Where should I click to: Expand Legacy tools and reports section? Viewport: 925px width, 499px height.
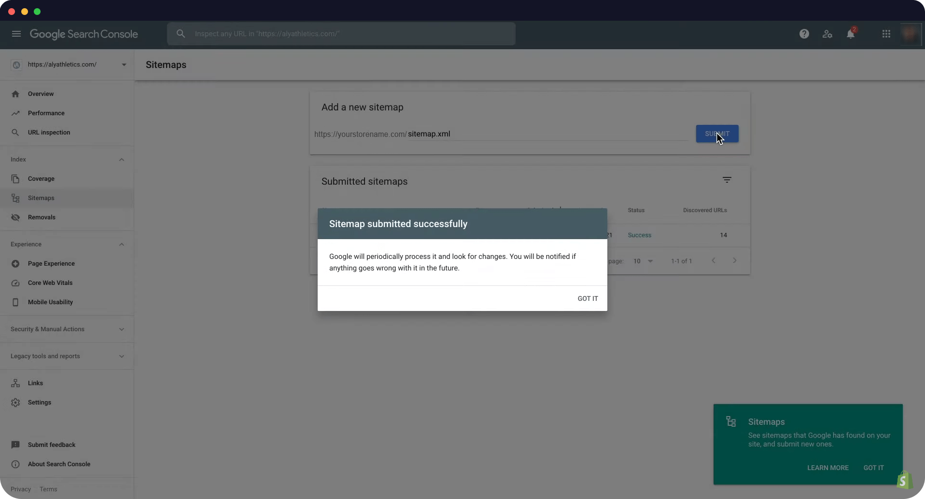(x=122, y=356)
